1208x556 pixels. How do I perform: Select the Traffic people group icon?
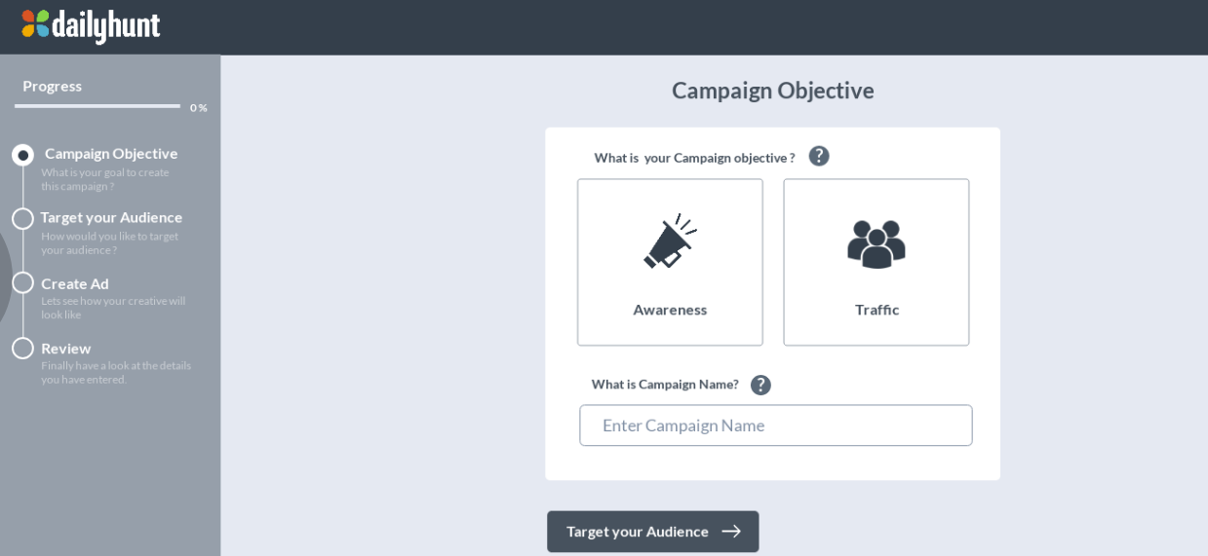(877, 243)
